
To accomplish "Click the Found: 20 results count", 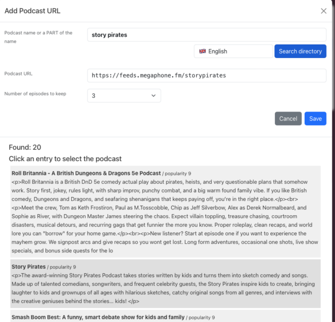I will pos(25,148).
